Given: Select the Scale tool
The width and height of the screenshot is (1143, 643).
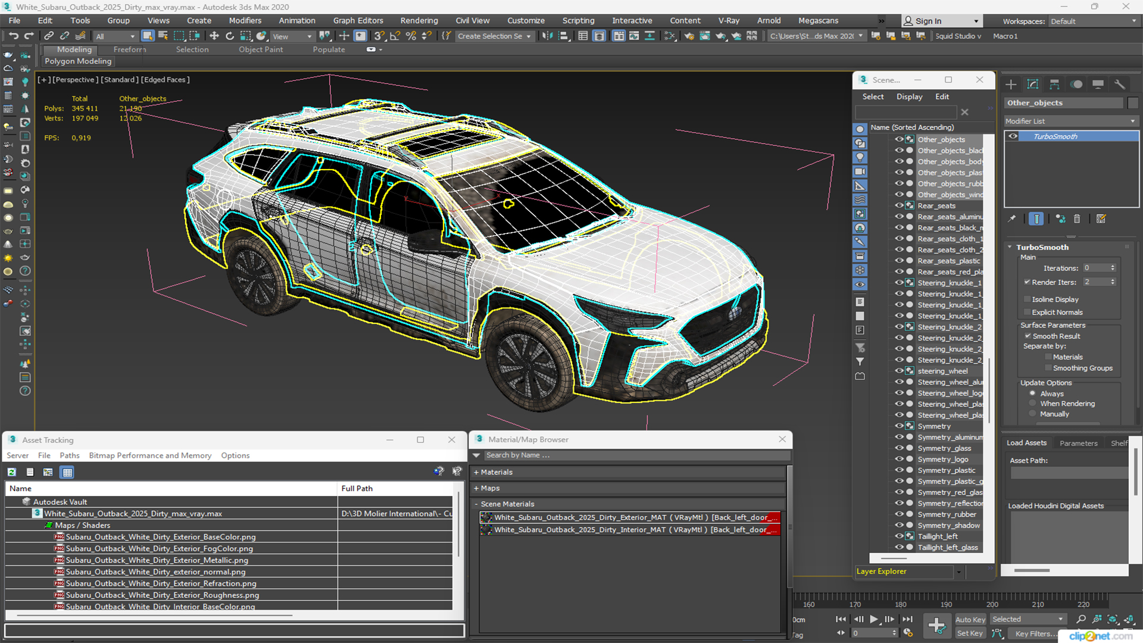Looking at the screenshot, I should (245, 36).
